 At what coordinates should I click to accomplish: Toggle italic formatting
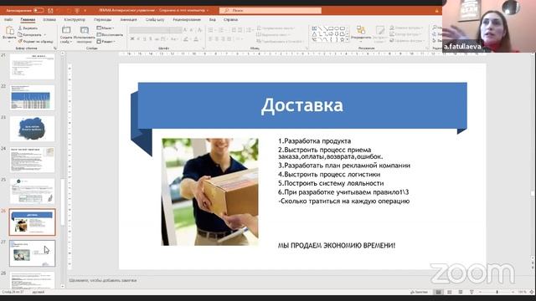point(138,39)
